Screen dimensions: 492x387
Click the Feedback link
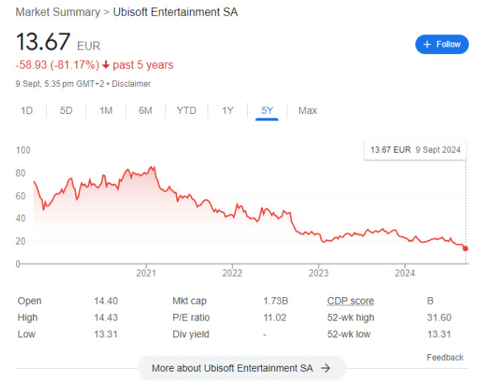coord(444,358)
